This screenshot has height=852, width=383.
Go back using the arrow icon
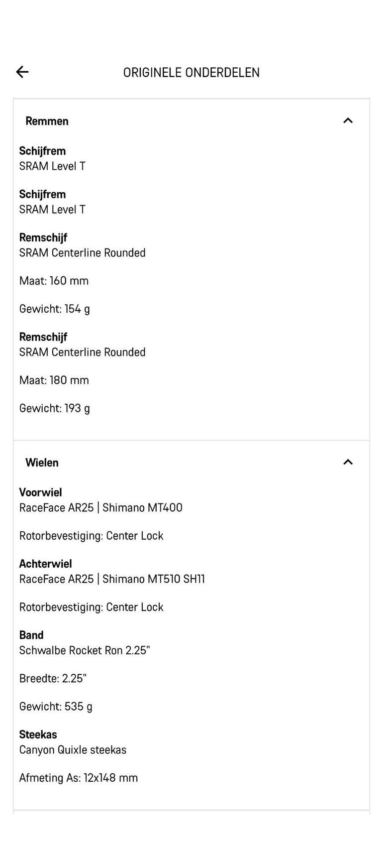click(22, 72)
